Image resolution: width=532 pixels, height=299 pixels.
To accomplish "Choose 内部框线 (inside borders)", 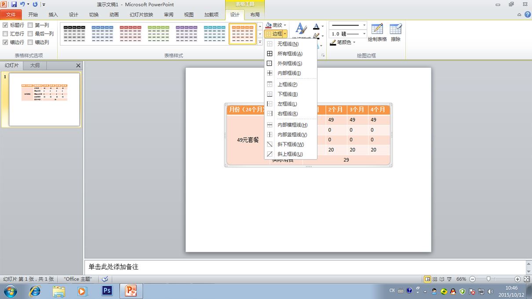I will click(x=290, y=73).
